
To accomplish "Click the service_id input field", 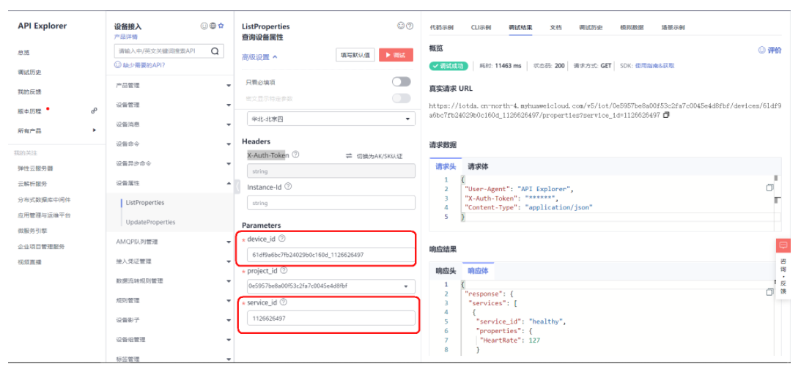I will point(331,318).
